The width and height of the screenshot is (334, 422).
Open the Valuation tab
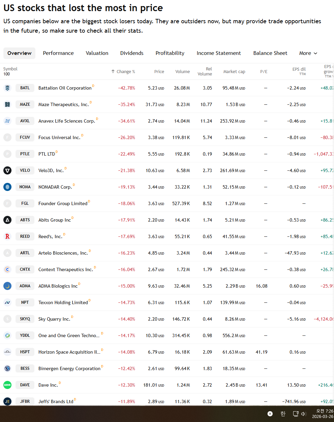(97, 53)
